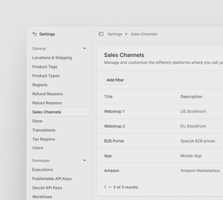Click the back arrow beside Settings
This screenshot has height=200, width=223.
34,34
